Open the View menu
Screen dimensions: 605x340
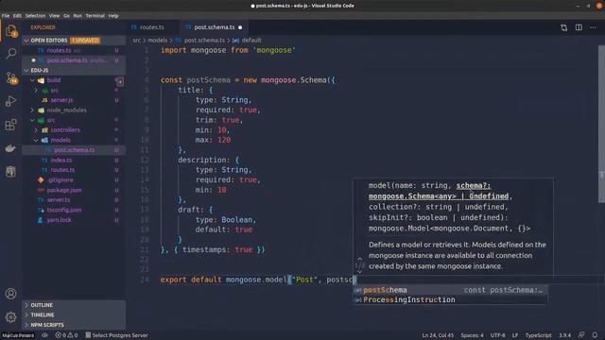55,16
